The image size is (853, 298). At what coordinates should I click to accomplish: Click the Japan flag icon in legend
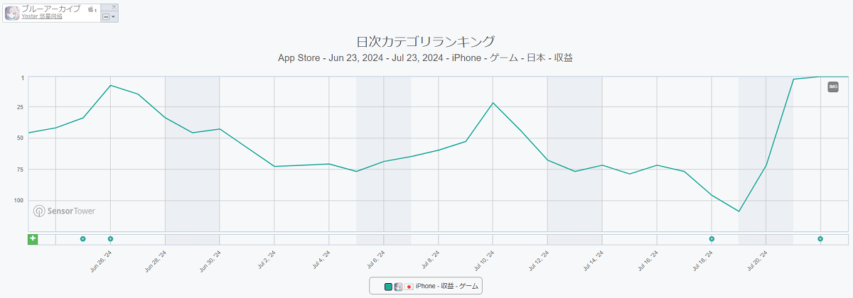click(409, 287)
